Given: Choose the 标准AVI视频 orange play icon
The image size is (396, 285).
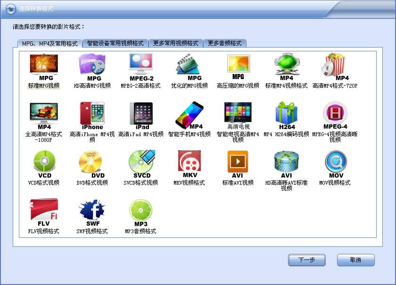Looking at the screenshot, I should (238, 164).
